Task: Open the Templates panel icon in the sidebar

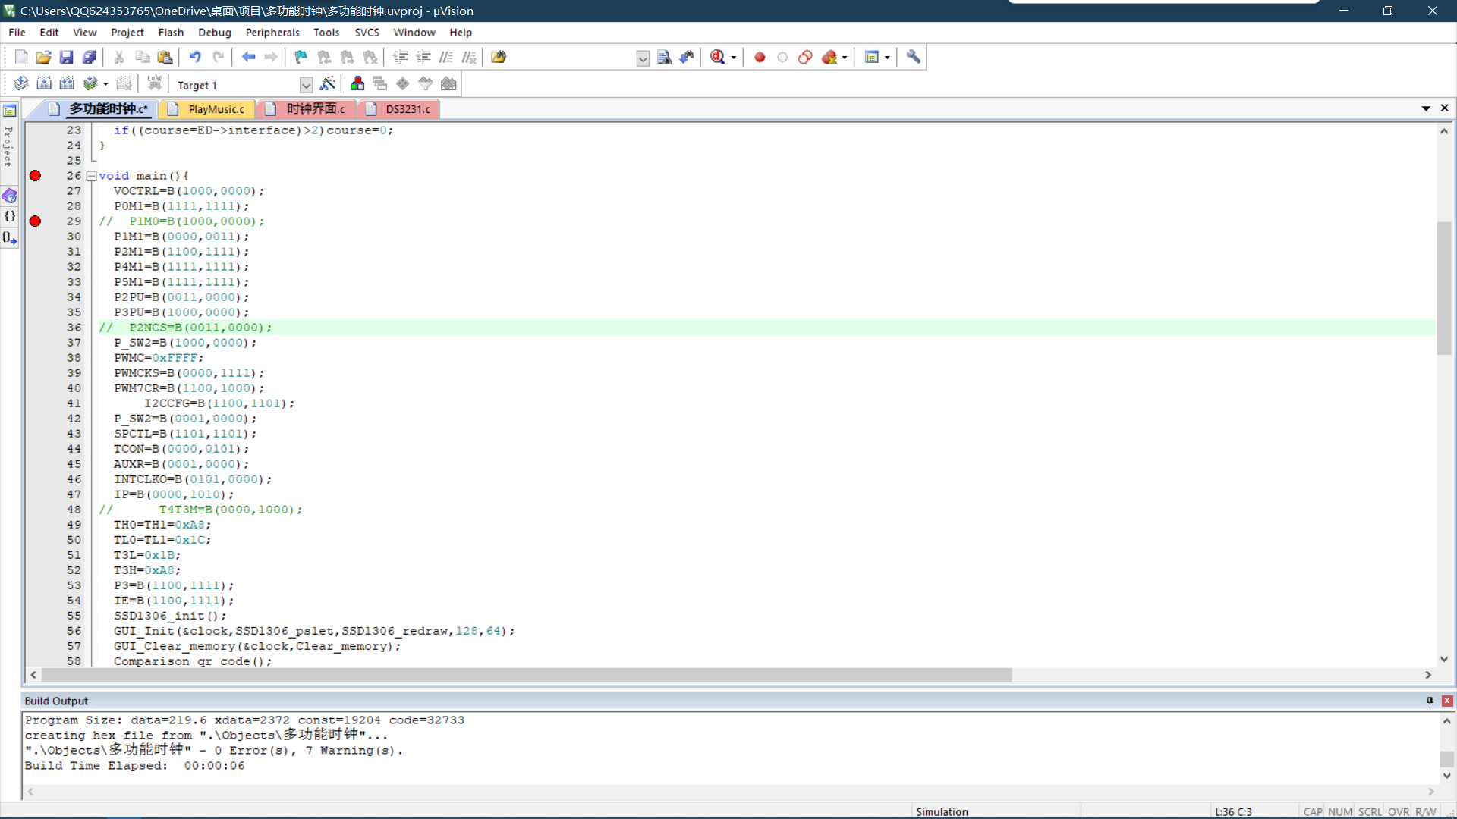Action: point(10,237)
